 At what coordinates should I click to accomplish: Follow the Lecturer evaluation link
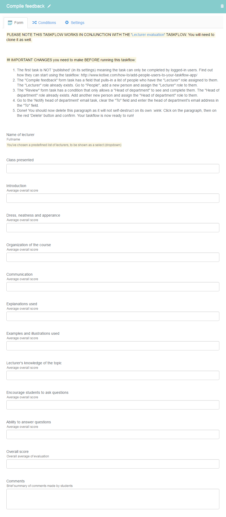tap(148, 35)
